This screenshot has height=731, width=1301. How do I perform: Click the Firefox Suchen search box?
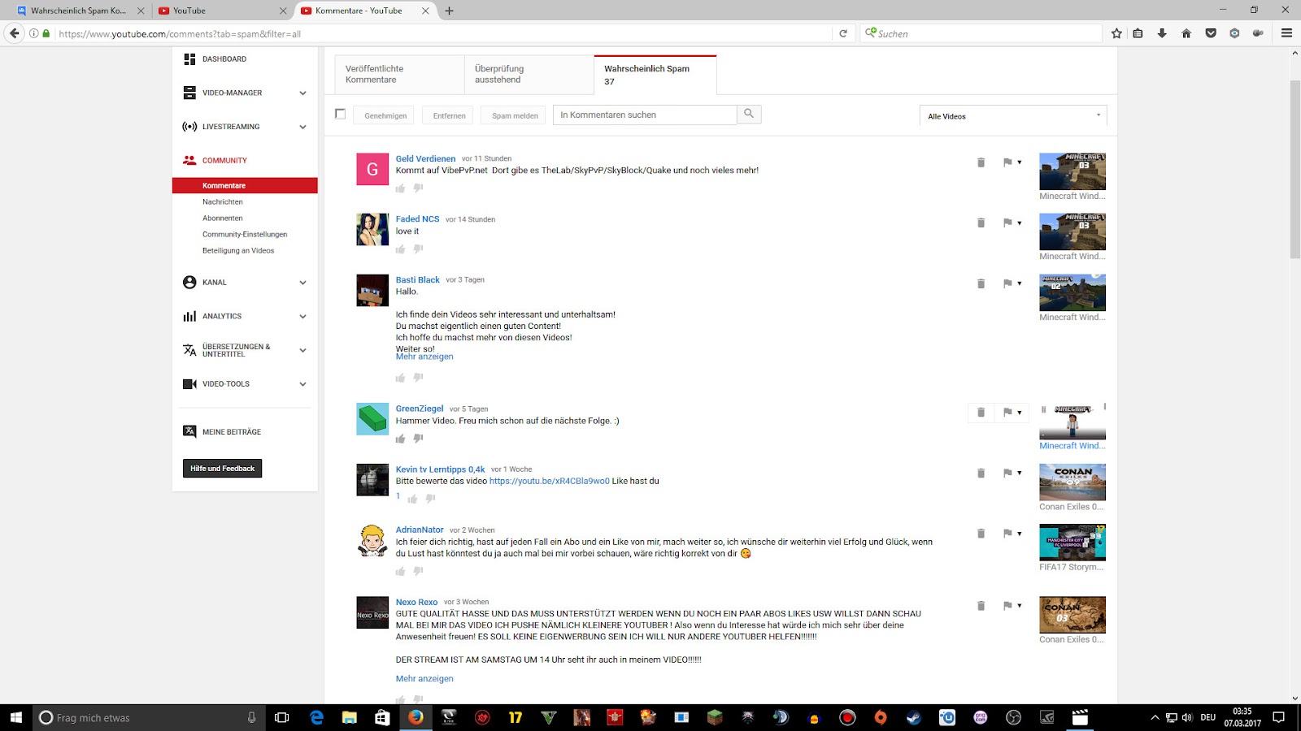pyautogui.click(x=981, y=33)
